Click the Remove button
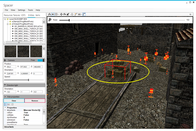Screen dimensions: 196x131 35,101
